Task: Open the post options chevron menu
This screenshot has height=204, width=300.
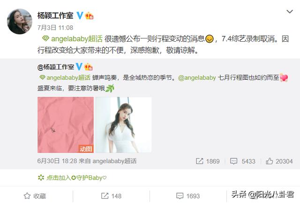Action: pos(290,12)
